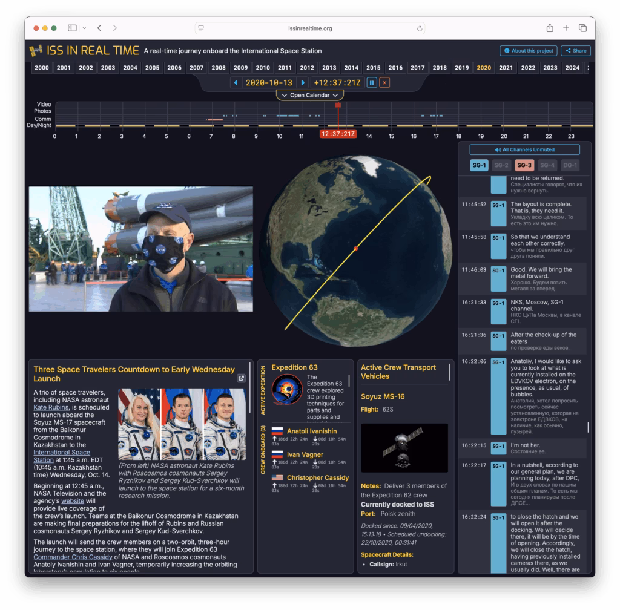
Task: Open the Kate Rubins link
Action: click(47, 408)
